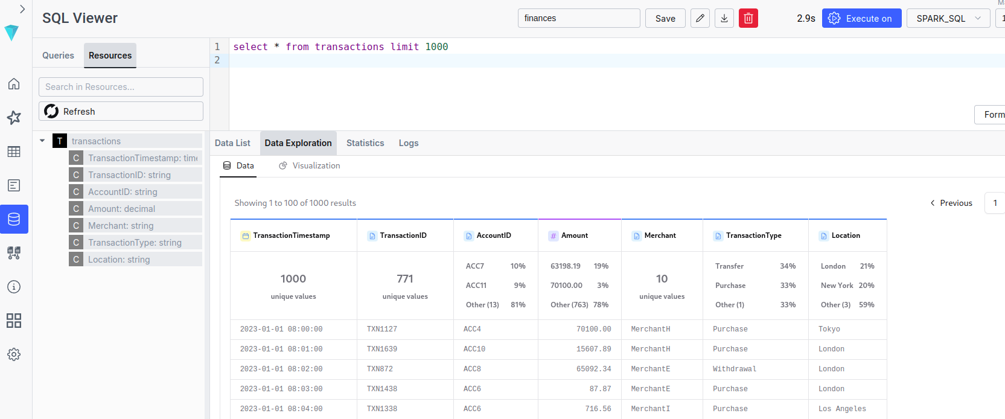Switch to the Queries tab
Screen dimensions: 1005x419
pos(58,56)
